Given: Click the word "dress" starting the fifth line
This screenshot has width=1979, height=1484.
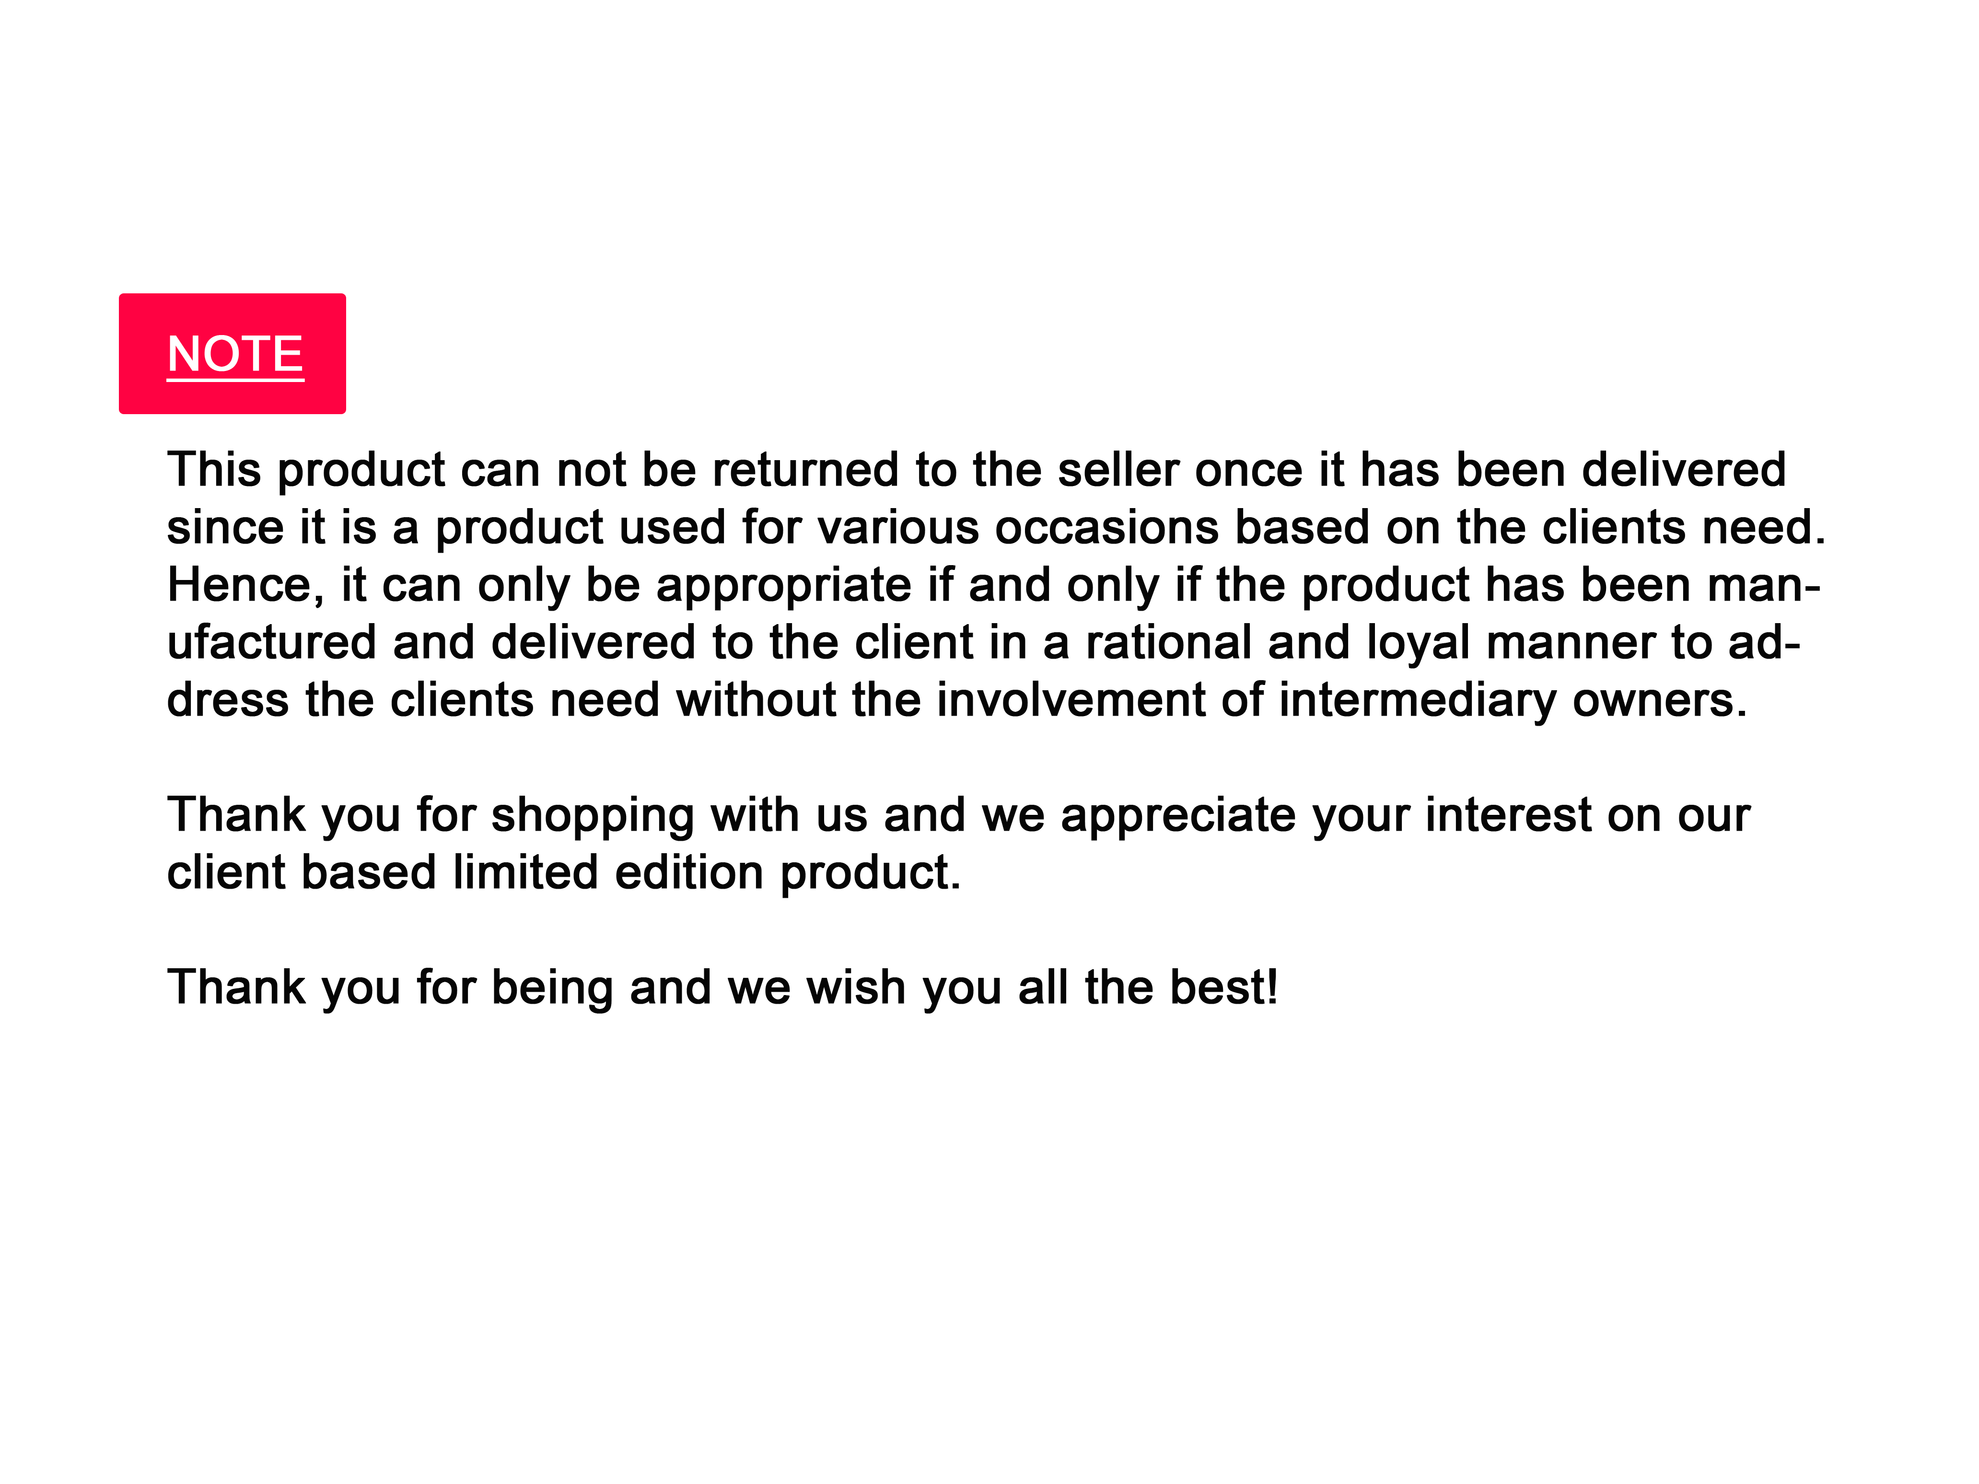Looking at the screenshot, I should (x=228, y=699).
